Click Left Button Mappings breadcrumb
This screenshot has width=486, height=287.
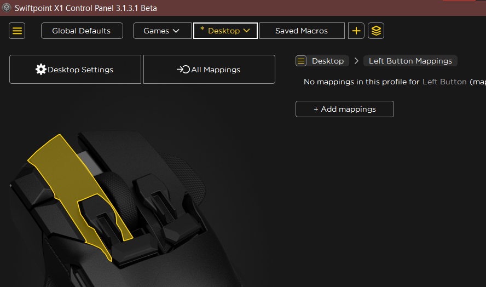point(410,61)
